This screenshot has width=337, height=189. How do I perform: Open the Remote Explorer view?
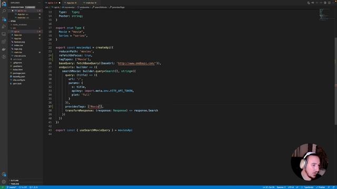click(x=4, y=34)
